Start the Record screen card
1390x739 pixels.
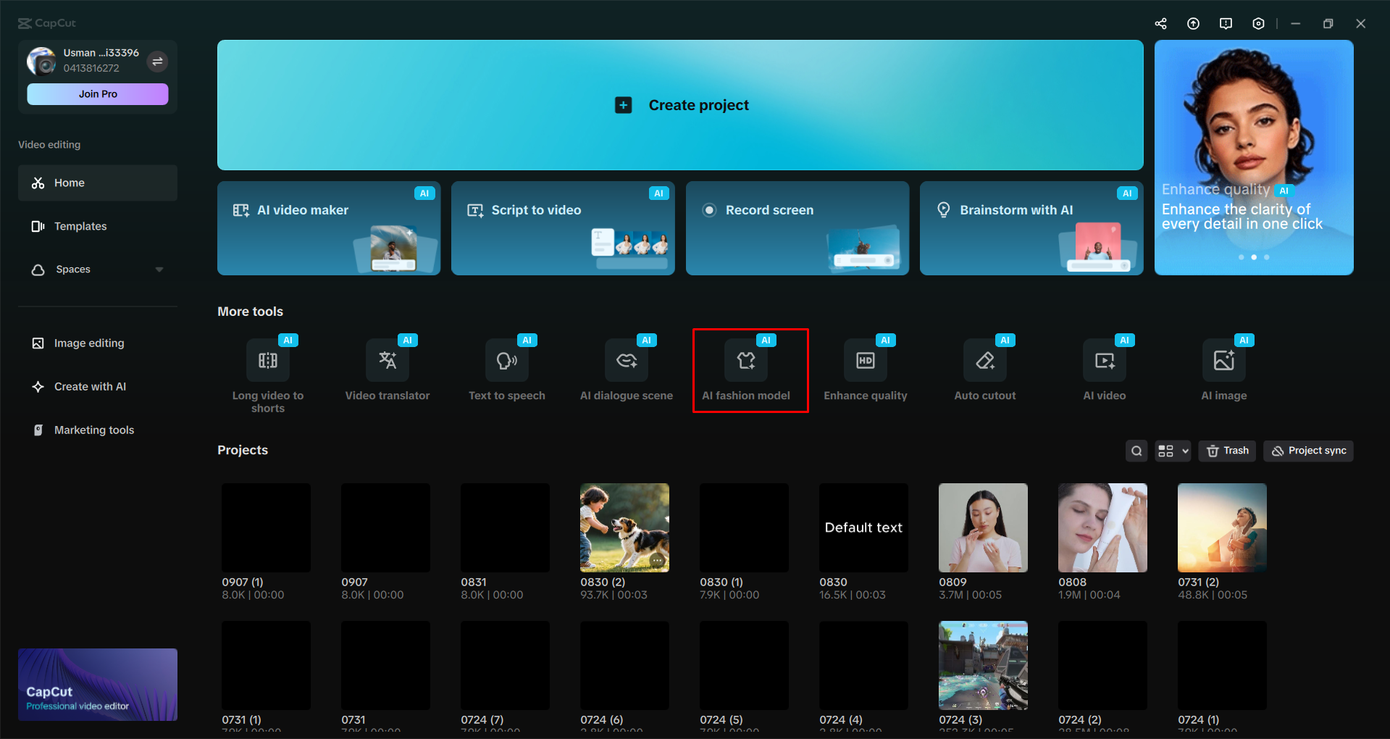(x=797, y=228)
